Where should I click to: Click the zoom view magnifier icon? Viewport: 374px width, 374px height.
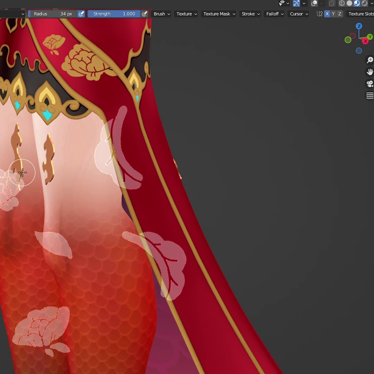pos(370,60)
